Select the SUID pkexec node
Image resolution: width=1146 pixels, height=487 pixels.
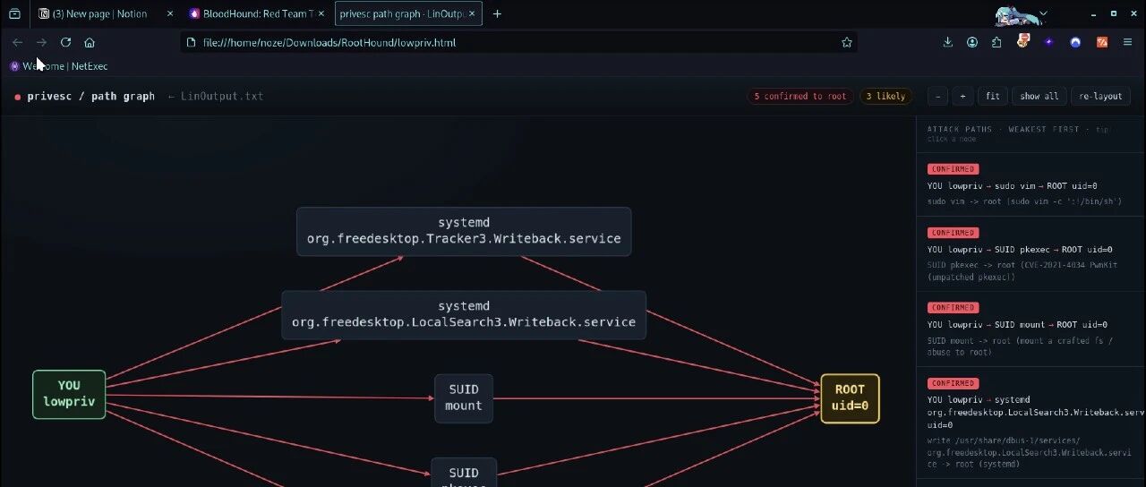click(x=464, y=473)
